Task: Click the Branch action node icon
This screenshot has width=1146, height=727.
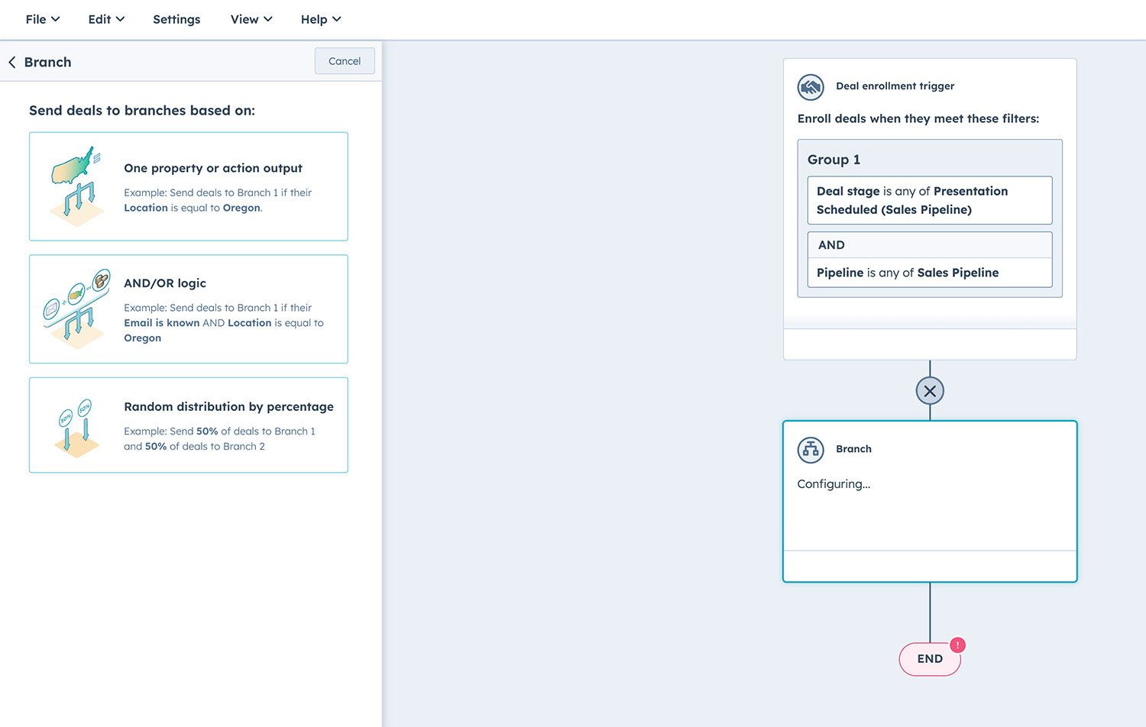Action: (811, 450)
